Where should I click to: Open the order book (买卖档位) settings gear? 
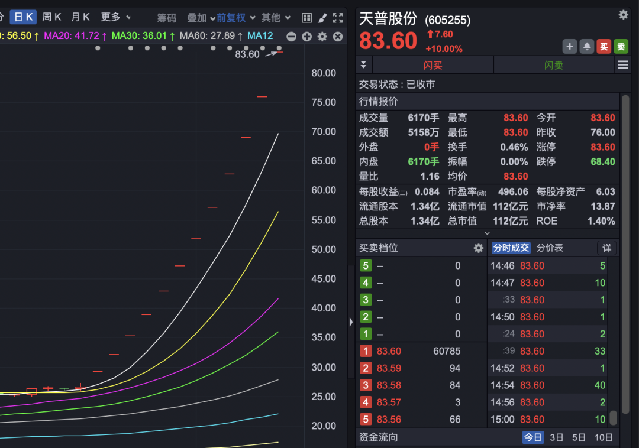pos(478,248)
